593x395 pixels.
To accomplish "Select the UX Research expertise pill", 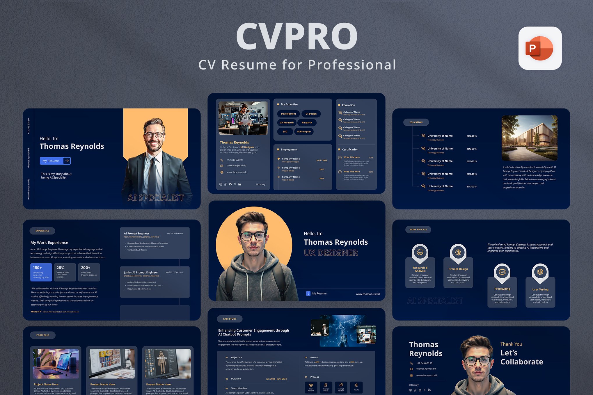I will click(x=287, y=123).
